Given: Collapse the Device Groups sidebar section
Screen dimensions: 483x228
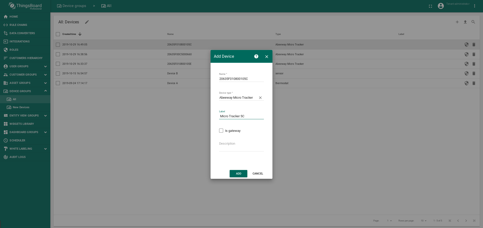Looking at the screenshot, I should [45, 91].
